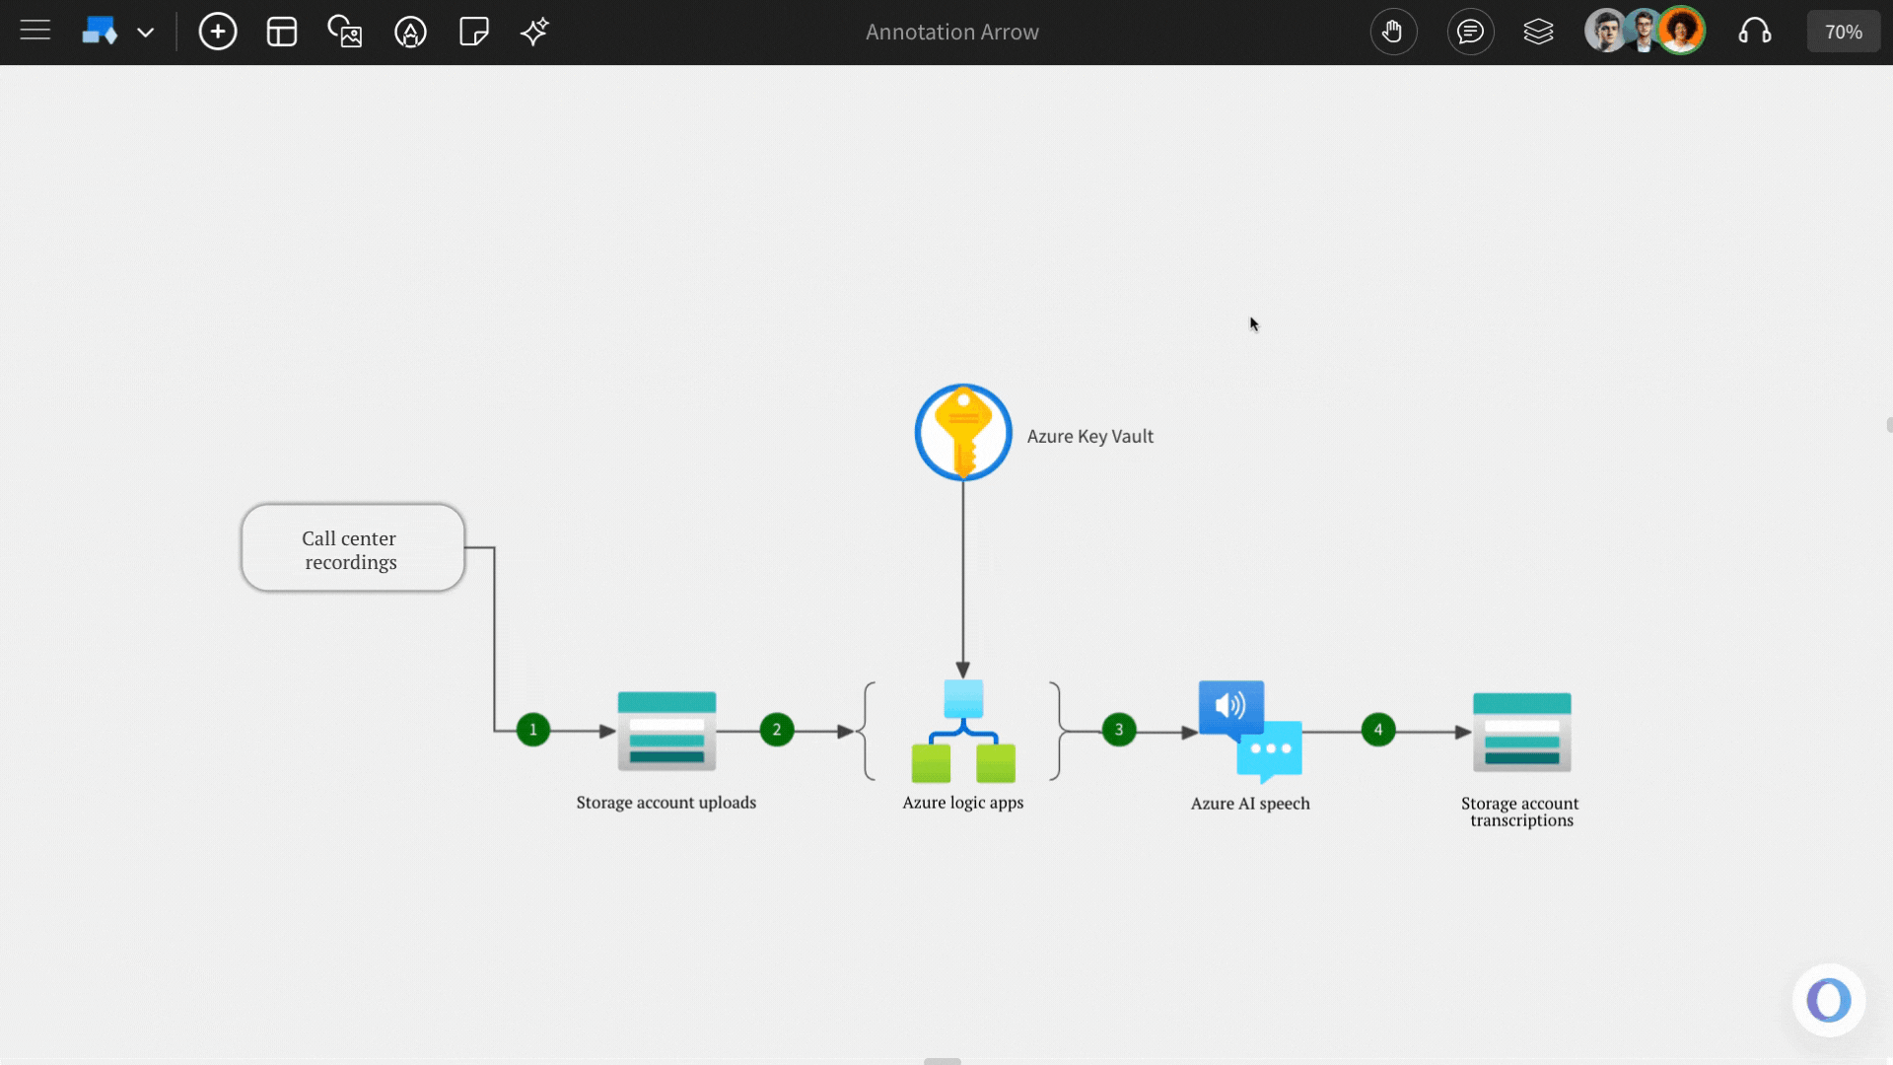Image resolution: width=1893 pixels, height=1065 pixels.
Task: Open the AI sparkle assistant
Action: 534,31
